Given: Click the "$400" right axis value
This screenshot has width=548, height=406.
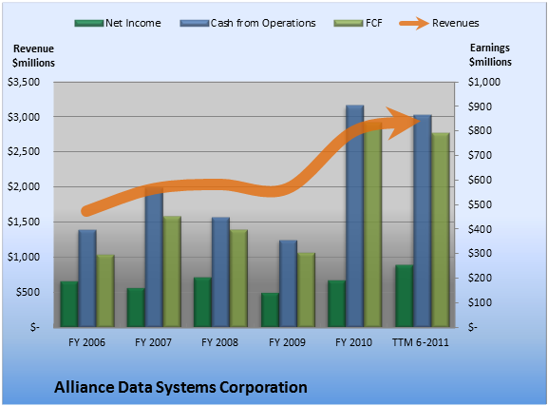Looking at the screenshot, I should point(481,229).
